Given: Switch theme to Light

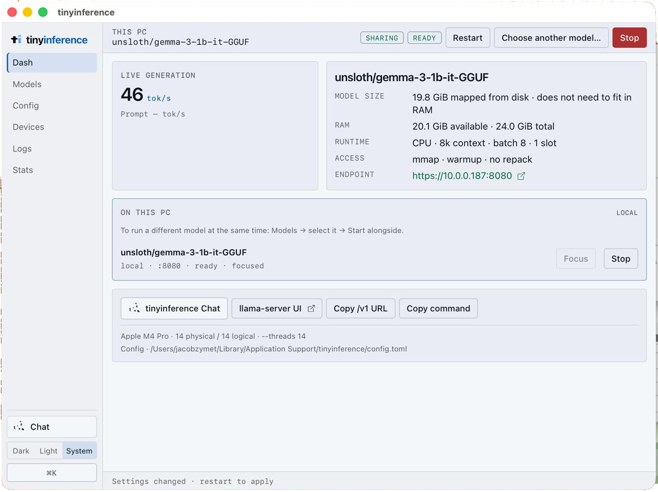Looking at the screenshot, I should (48, 451).
